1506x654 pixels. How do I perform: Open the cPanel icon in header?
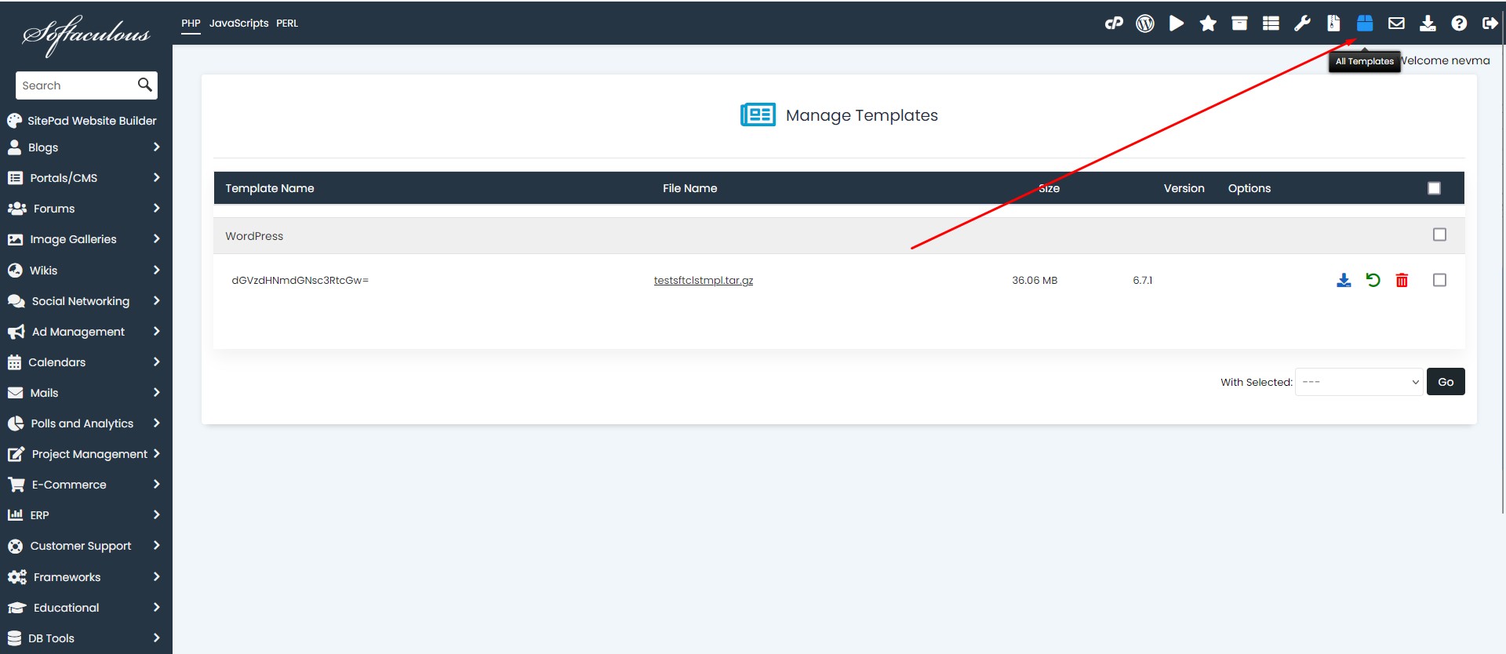tap(1114, 24)
